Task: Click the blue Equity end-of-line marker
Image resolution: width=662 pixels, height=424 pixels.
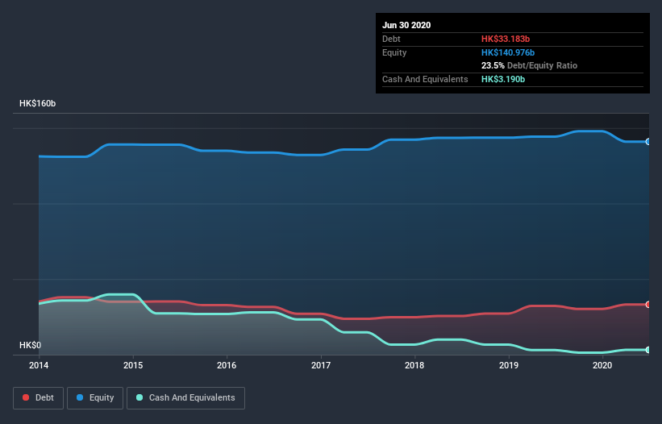Action: point(648,142)
